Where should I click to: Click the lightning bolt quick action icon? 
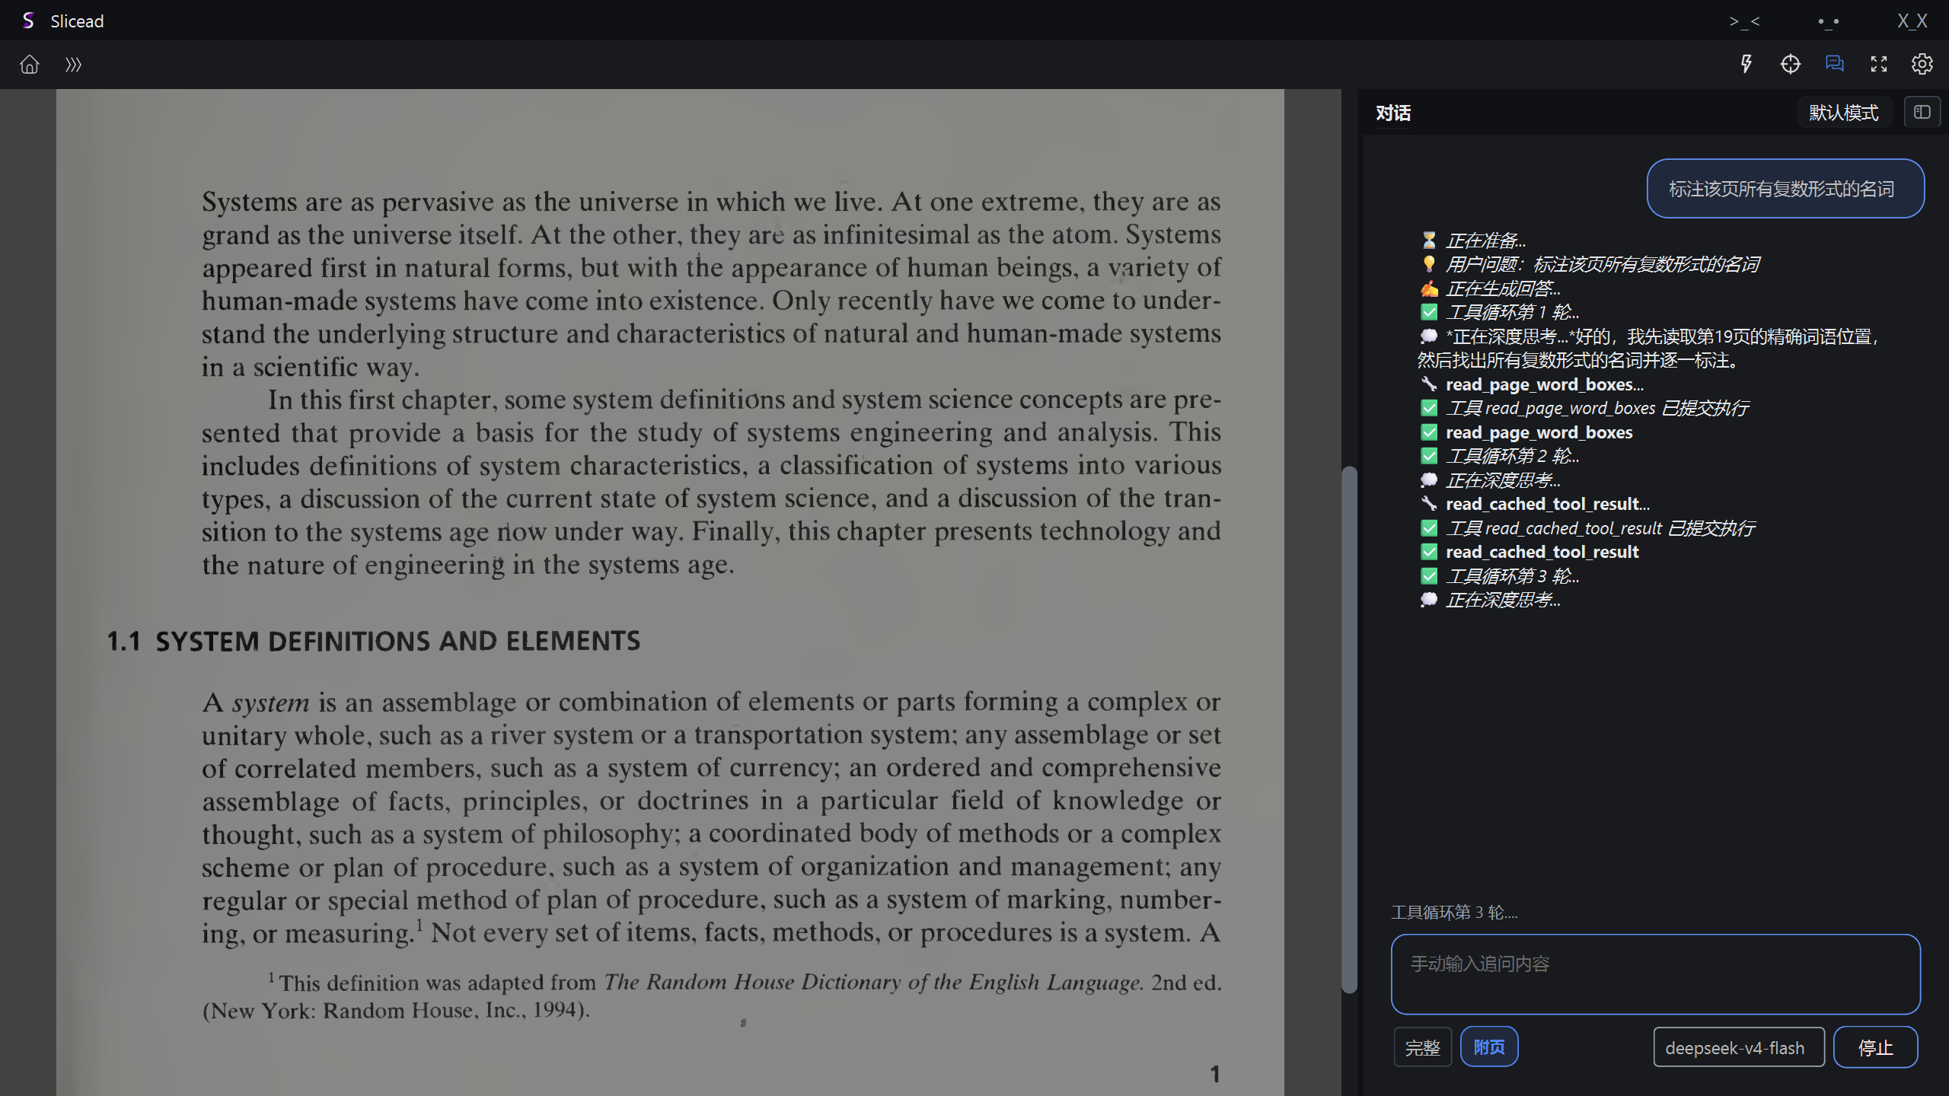click(x=1746, y=64)
